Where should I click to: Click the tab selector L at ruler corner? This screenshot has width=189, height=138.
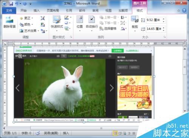[x=5, y=44]
